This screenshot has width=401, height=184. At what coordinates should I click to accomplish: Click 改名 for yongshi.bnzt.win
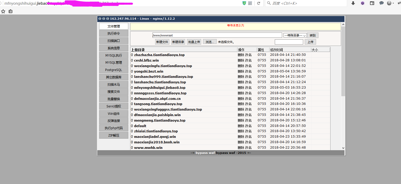[x=248, y=71]
